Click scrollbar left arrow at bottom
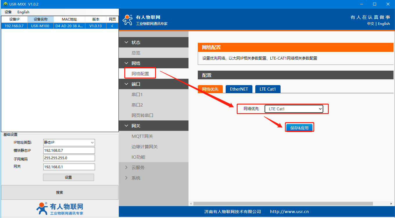The height and width of the screenshot is (218, 395). [191, 204]
